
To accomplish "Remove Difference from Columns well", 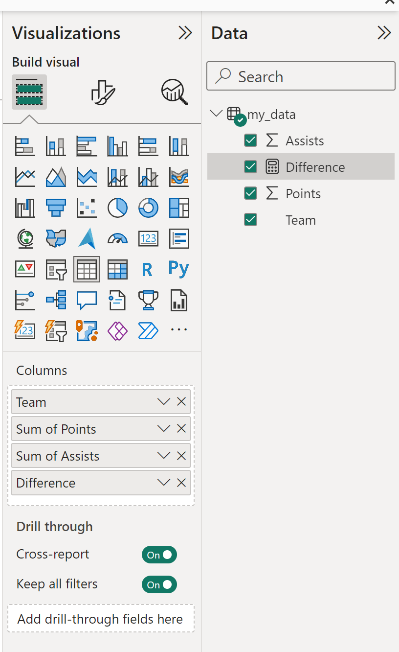I will point(181,483).
